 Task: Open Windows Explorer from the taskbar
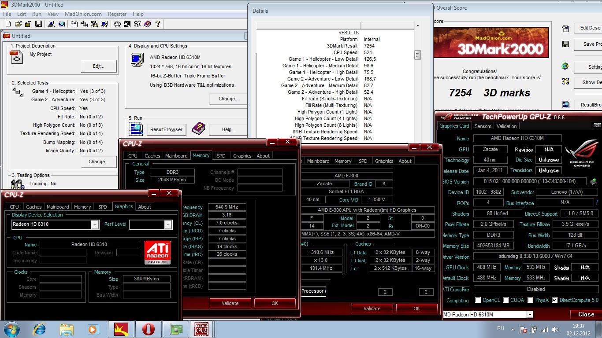[67, 329]
